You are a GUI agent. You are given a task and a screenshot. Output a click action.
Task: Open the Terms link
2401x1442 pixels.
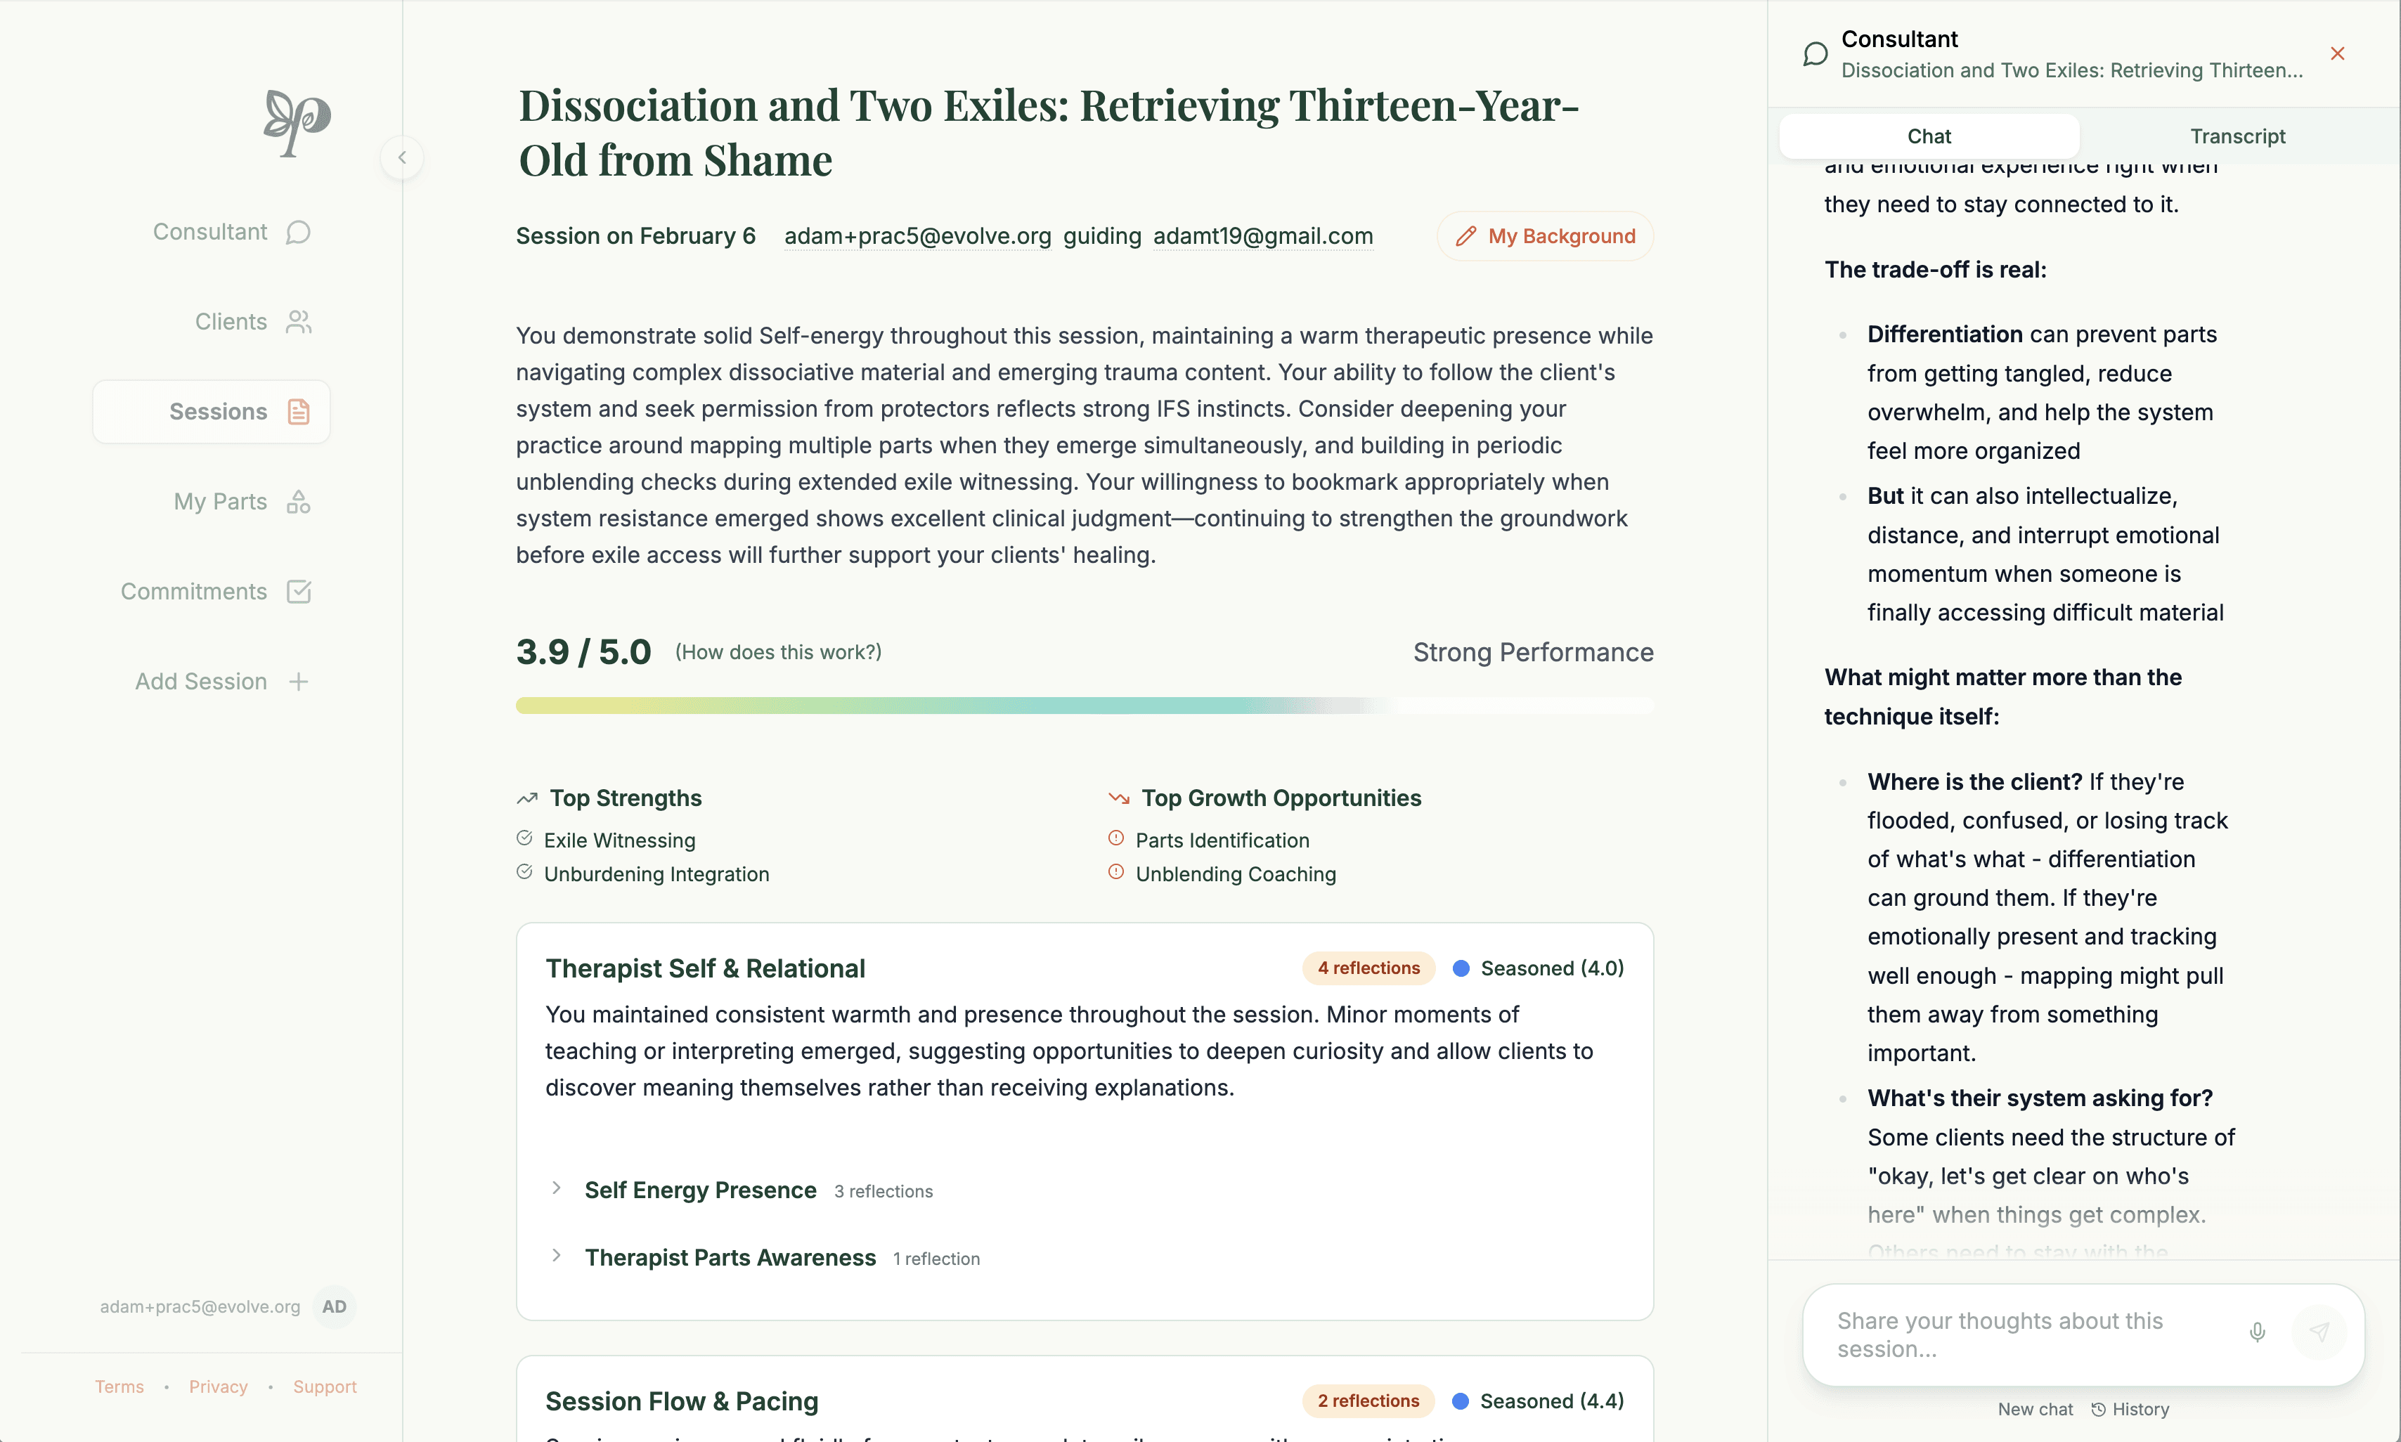click(119, 1386)
